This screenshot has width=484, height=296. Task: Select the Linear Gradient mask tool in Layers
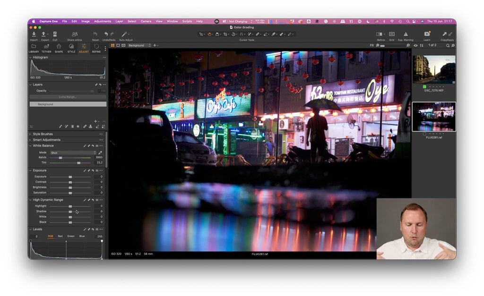click(72, 127)
